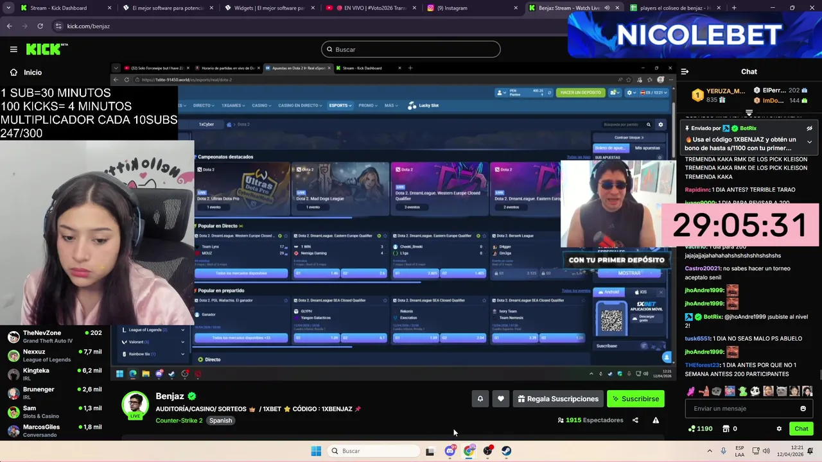The height and width of the screenshot is (462, 822).
Task: Click HACER UN DEPÓSITO in streamed page
Action: 581,92
